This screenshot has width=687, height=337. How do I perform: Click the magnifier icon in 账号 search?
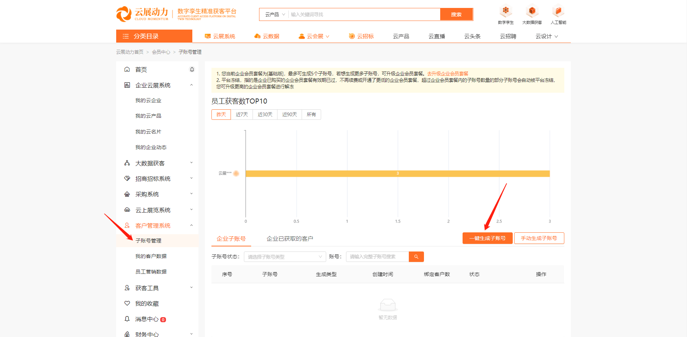tap(416, 257)
